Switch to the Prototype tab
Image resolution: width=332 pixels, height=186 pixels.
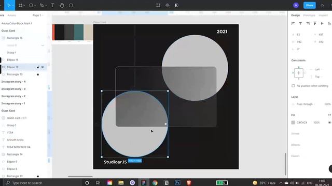coord(309,16)
